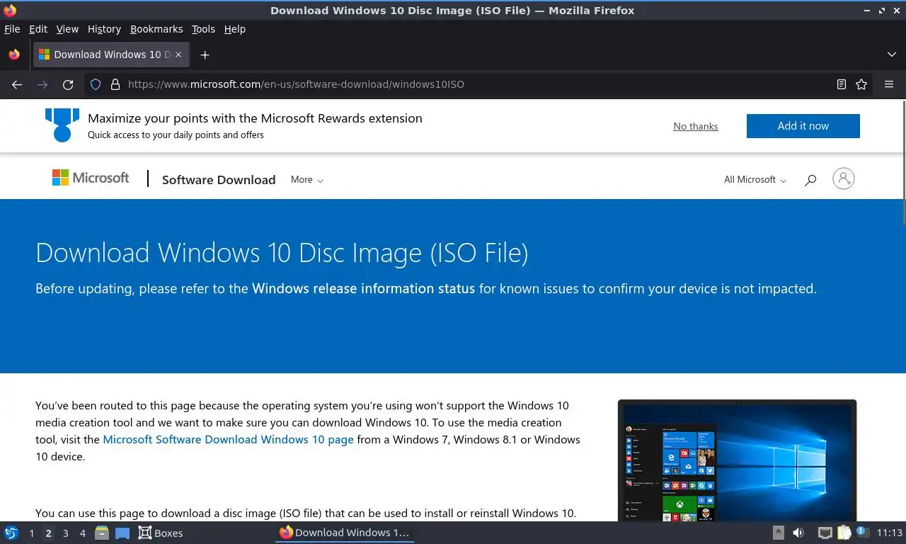Image resolution: width=906 pixels, height=544 pixels.
Task: Open the Firefox hamburger application menu
Action: pyautogui.click(x=889, y=84)
